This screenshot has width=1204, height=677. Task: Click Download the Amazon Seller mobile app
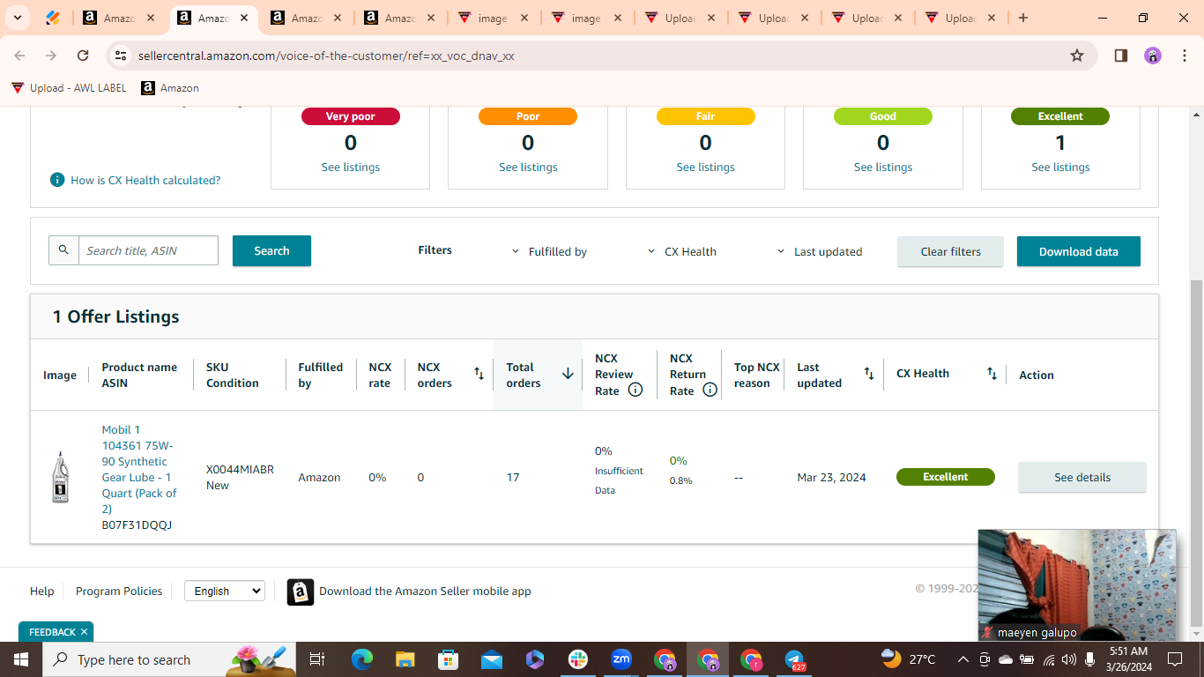pos(425,591)
